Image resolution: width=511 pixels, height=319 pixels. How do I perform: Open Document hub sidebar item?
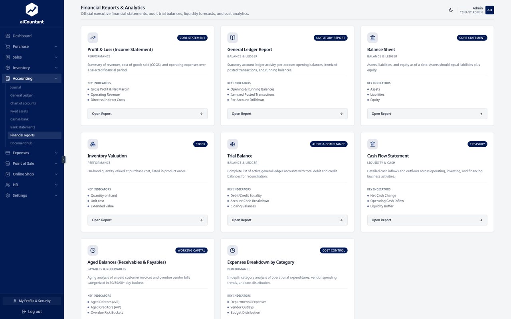pyautogui.click(x=34, y=143)
